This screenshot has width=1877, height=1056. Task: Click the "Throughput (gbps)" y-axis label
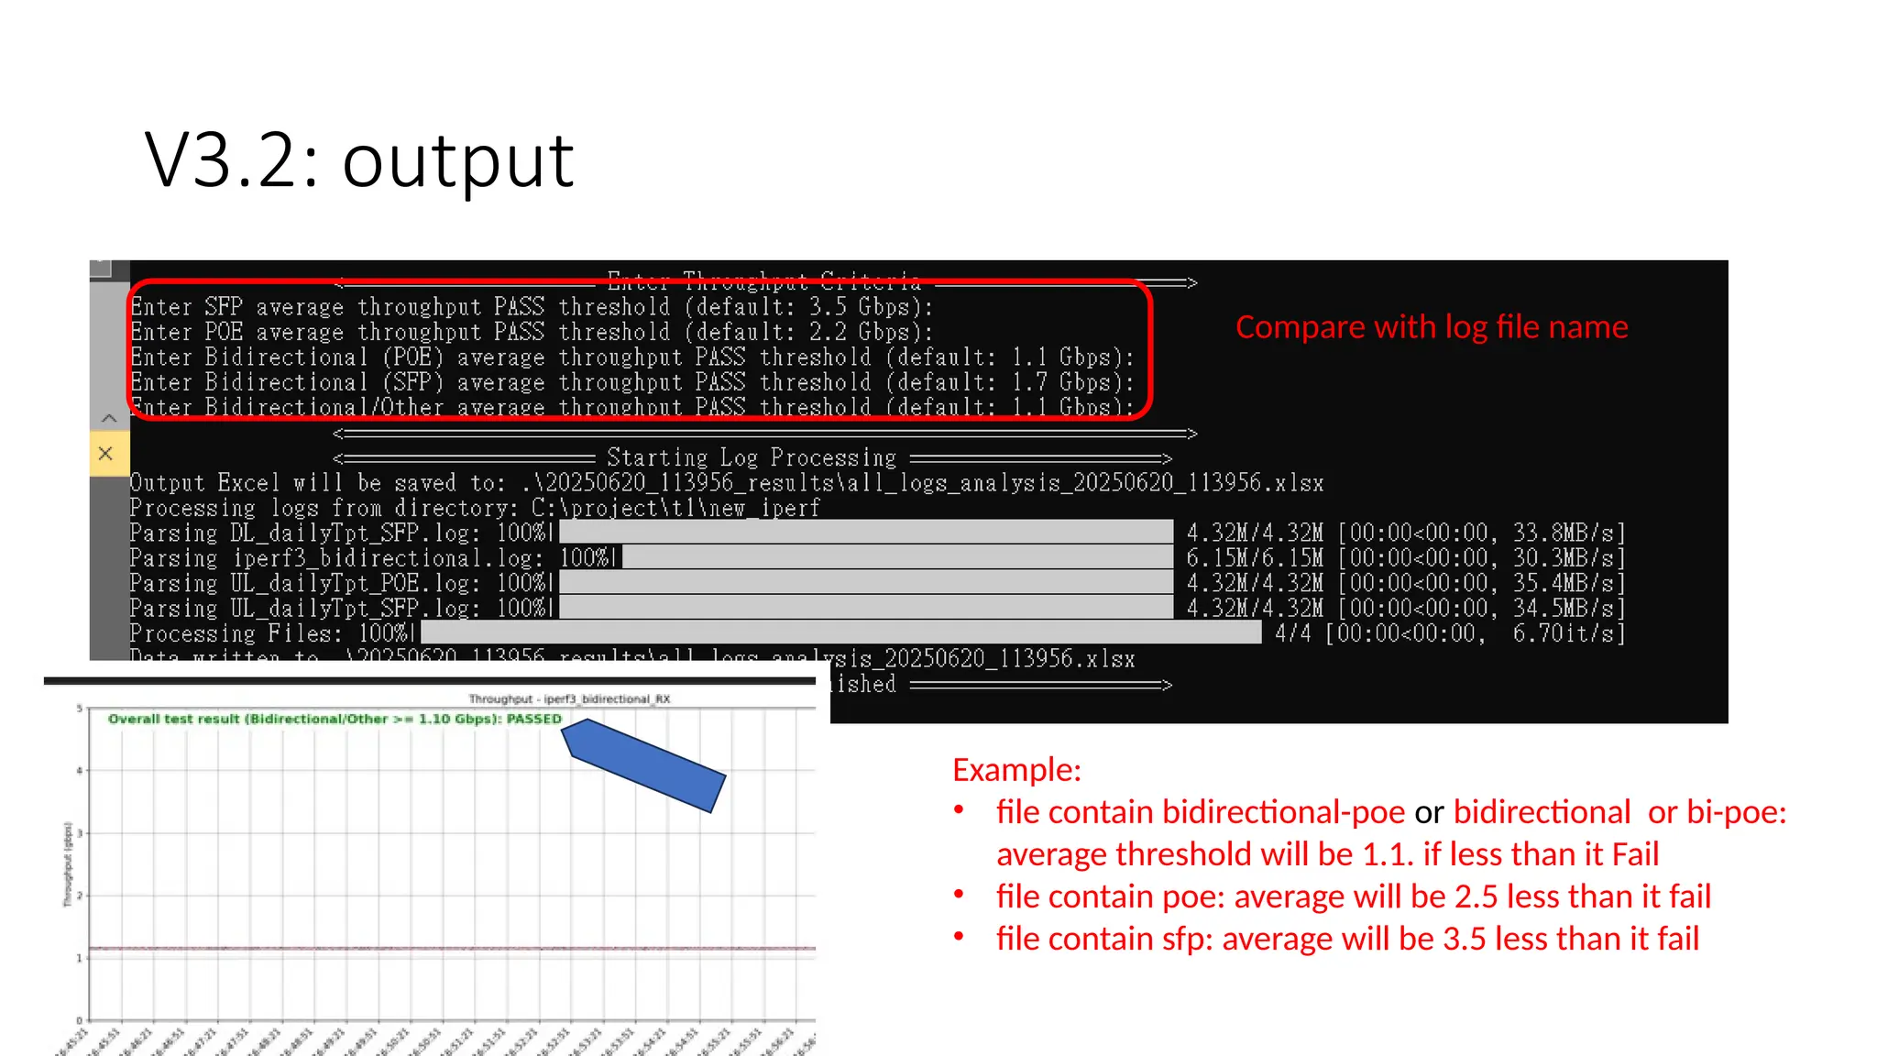(67, 864)
